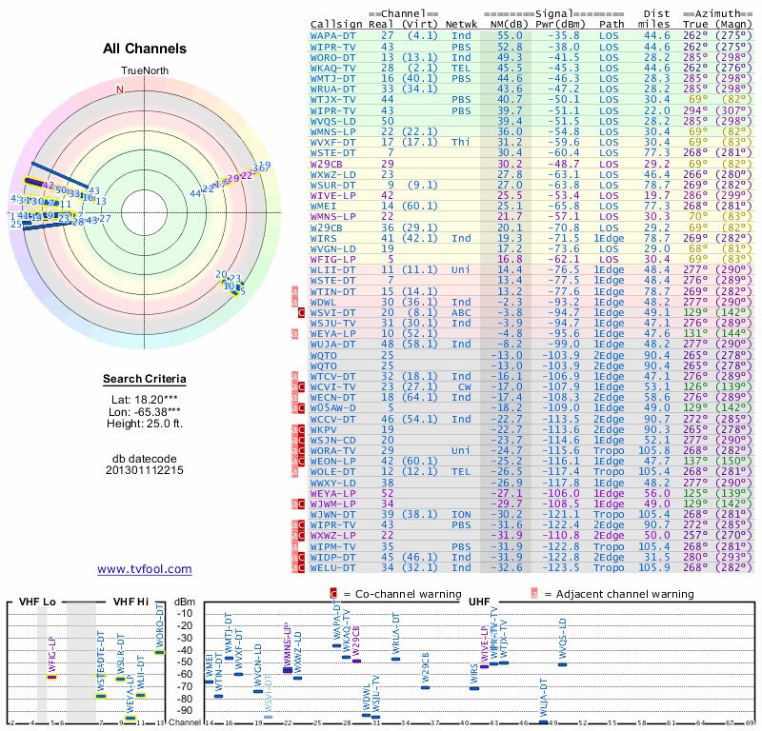Click the red C co-channel warning legend icon
The width and height of the screenshot is (762, 731).
[x=333, y=594]
